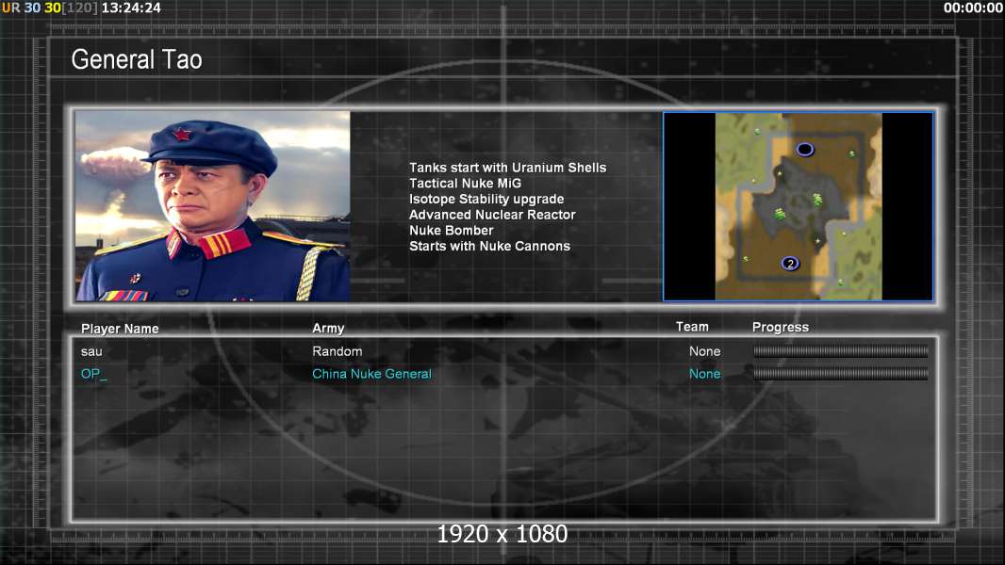Viewport: 1005px width, 565px height.
Task: Click 'Tanks start with Uranium Shells' text
Action: click(x=507, y=168)
